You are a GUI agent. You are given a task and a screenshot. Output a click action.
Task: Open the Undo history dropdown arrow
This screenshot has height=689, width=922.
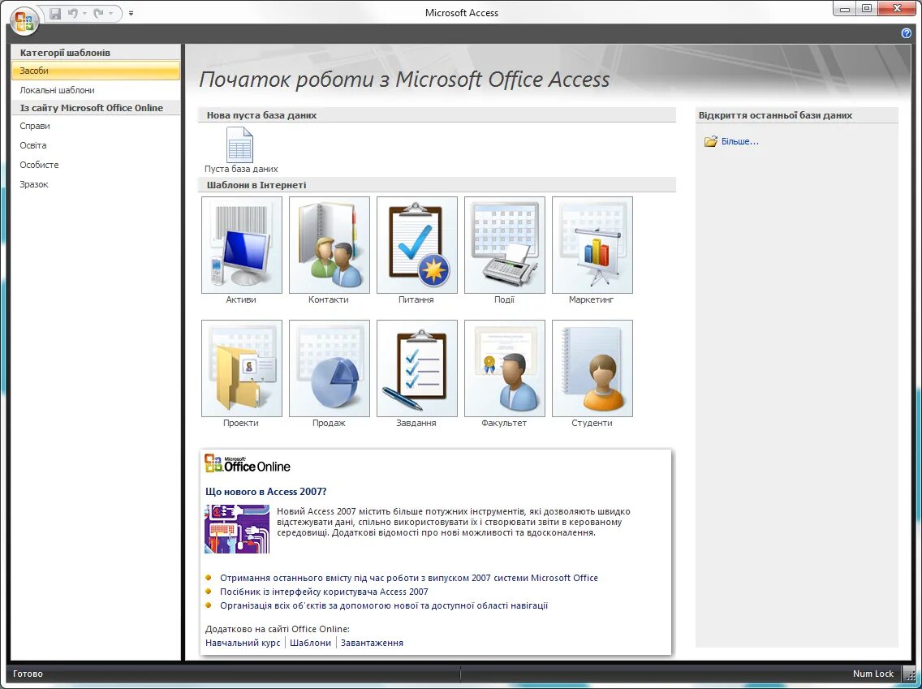(84, 14)
